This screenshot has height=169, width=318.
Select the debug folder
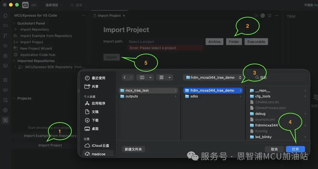[x=278, y=114]
